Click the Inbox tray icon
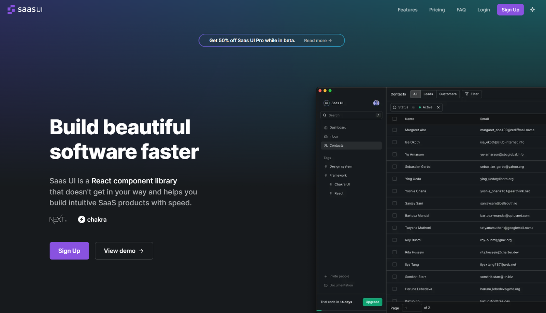Viewport: 546px width, 313px height. (x=326, y=136)
